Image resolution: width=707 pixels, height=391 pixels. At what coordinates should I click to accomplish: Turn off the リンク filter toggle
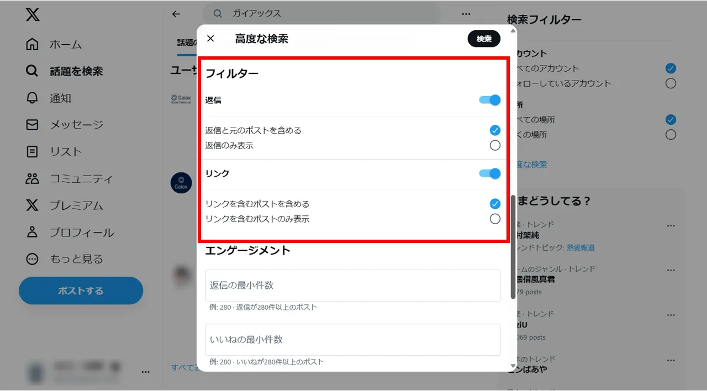tap(489, 173)
